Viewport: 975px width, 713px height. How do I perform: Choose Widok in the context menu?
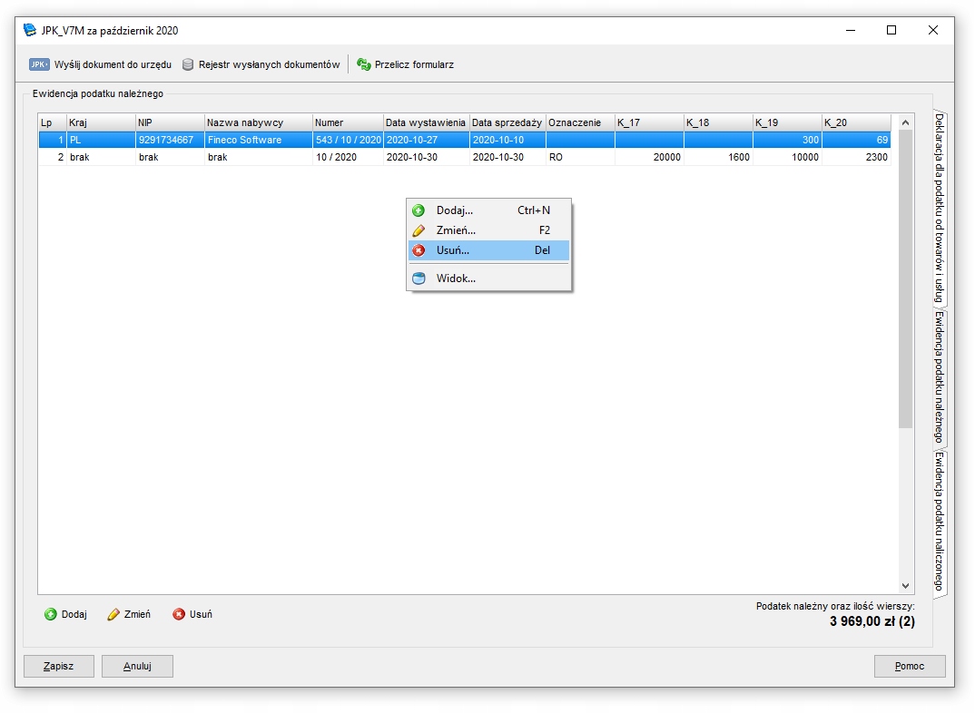456,278
